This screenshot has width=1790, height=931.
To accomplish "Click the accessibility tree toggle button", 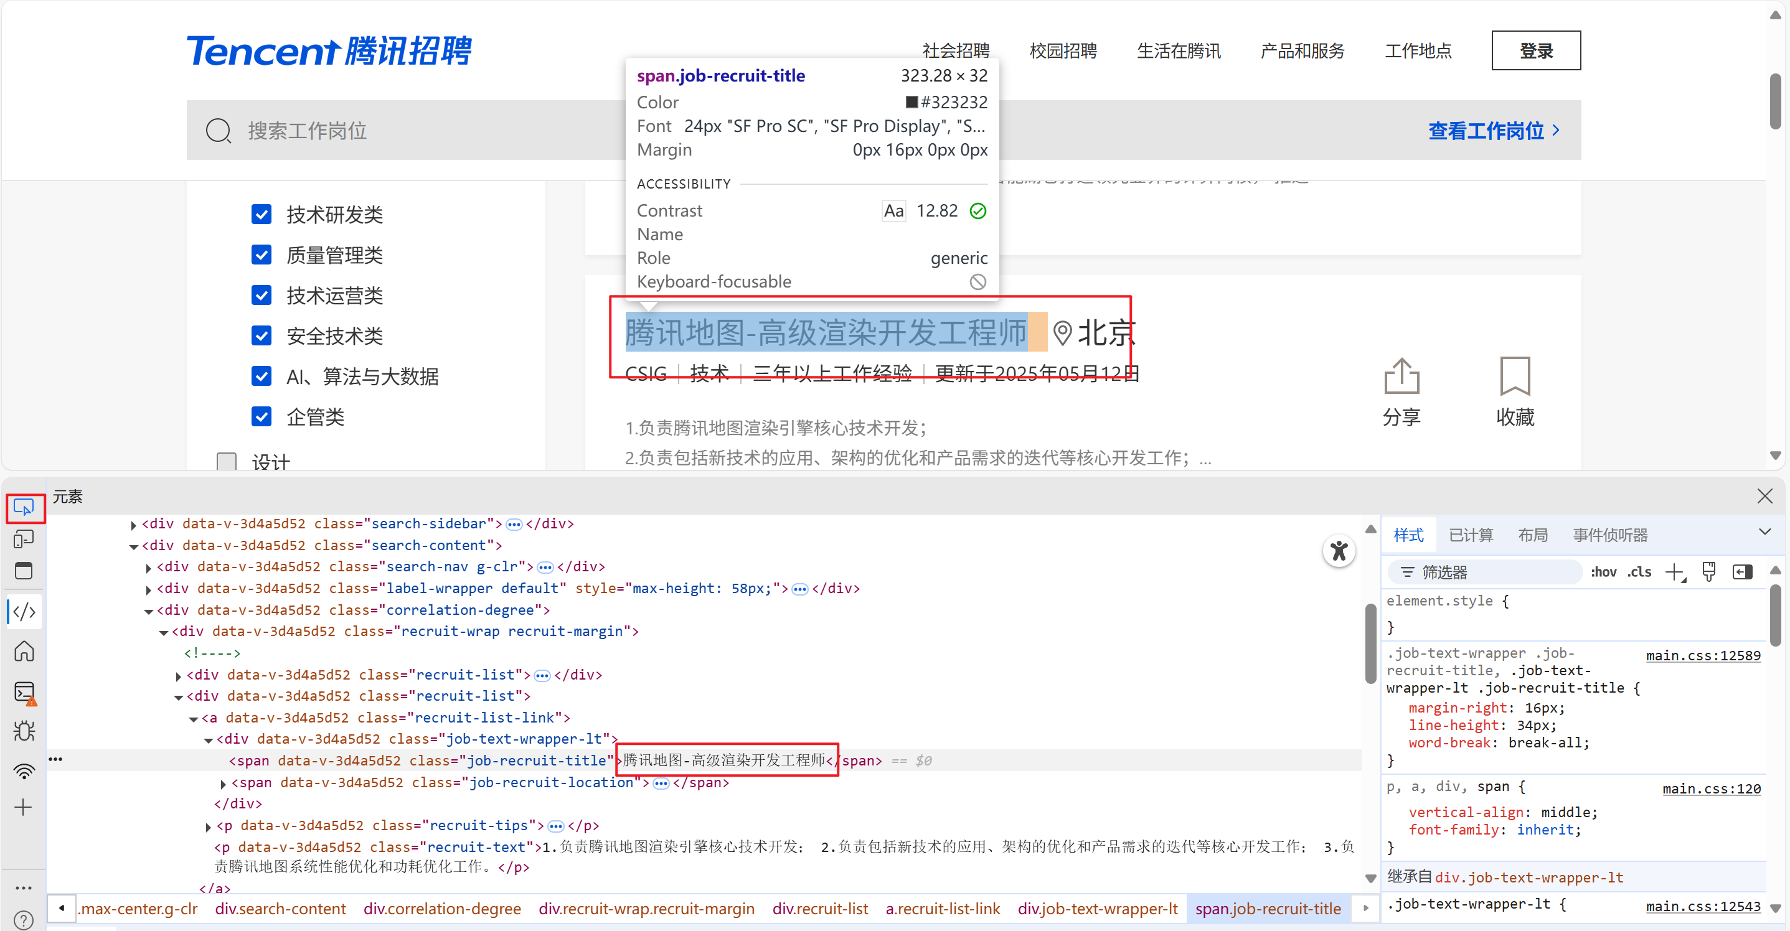I will pos(1339,551).
